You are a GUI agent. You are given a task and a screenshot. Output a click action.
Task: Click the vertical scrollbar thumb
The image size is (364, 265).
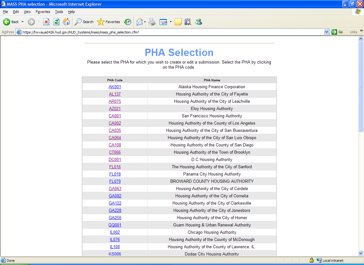pyautogui.click(x=361, y=86)
